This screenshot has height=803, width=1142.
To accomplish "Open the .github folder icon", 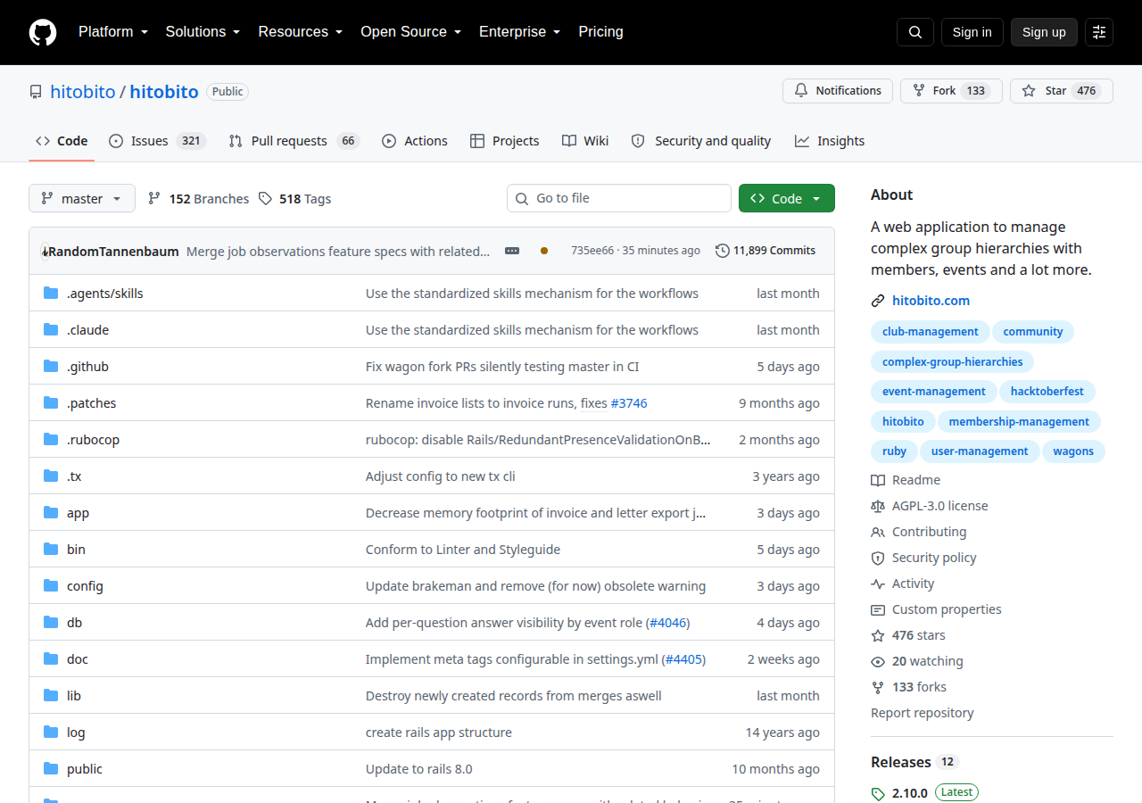I will click(51, 367).
